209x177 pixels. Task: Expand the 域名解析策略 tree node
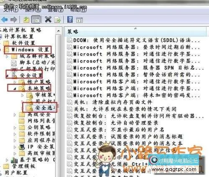tap(7, 56)
